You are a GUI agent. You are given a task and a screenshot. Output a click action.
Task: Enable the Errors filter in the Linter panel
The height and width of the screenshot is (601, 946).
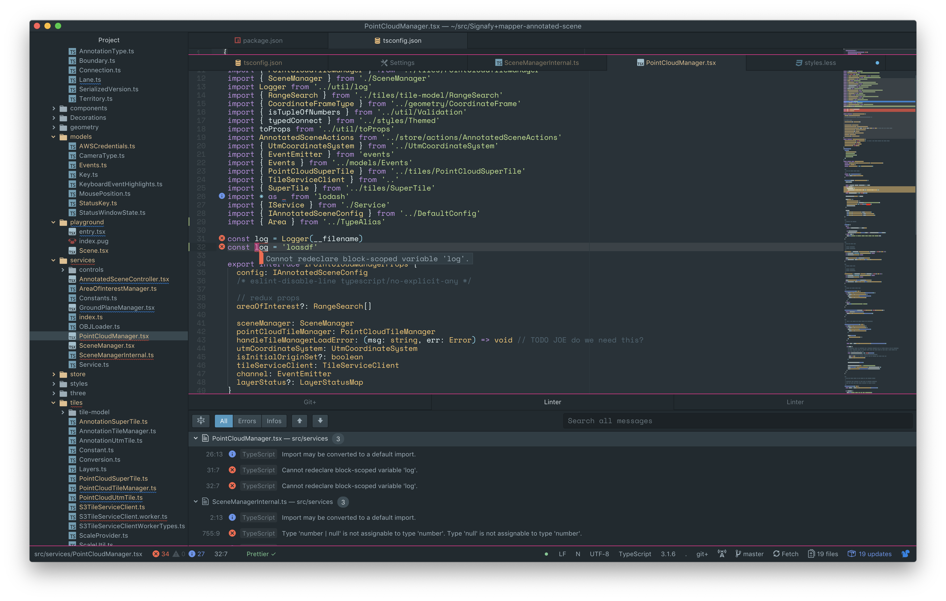point(247,421)
